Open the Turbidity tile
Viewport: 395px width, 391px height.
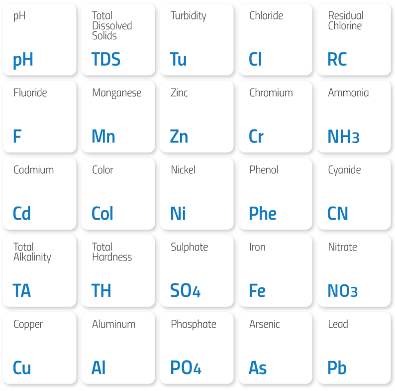197,40
